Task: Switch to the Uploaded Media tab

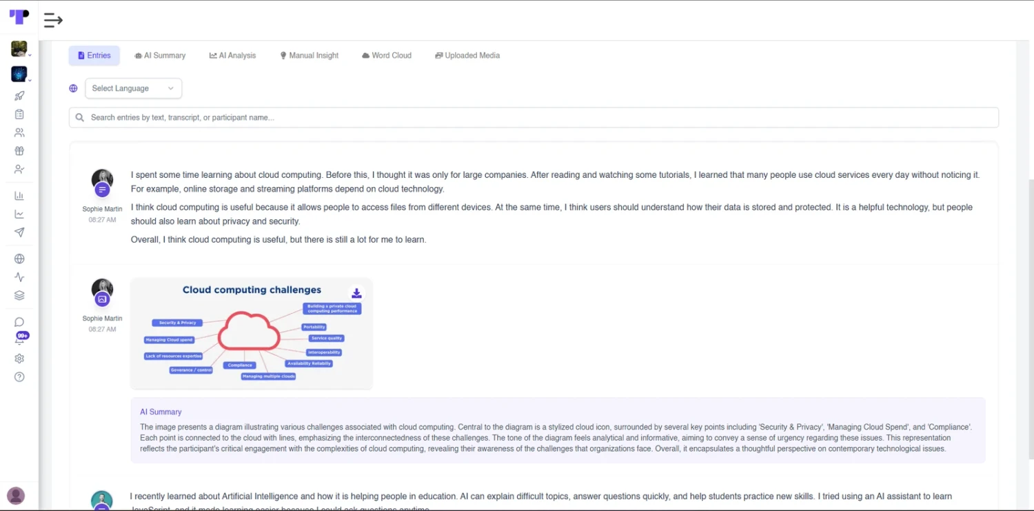Action: (467, 56)
